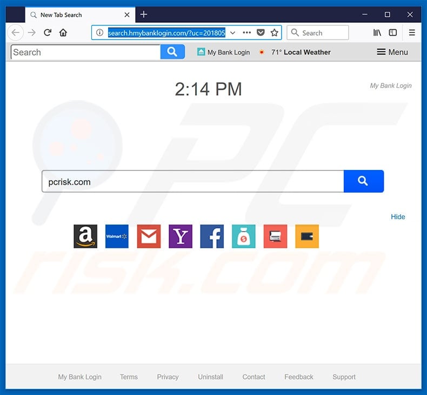
Task: Open a new tab with the plus button
Action: click(x=144, y=14)
